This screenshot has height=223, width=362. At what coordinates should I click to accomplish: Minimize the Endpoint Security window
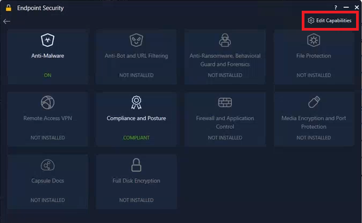346,8
